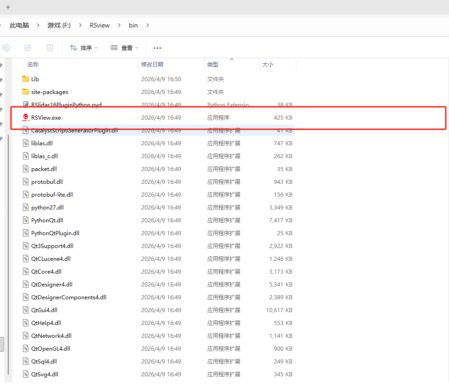Navigate to 游戏 (F:) in breadcrumb

[x=59, y=25]
